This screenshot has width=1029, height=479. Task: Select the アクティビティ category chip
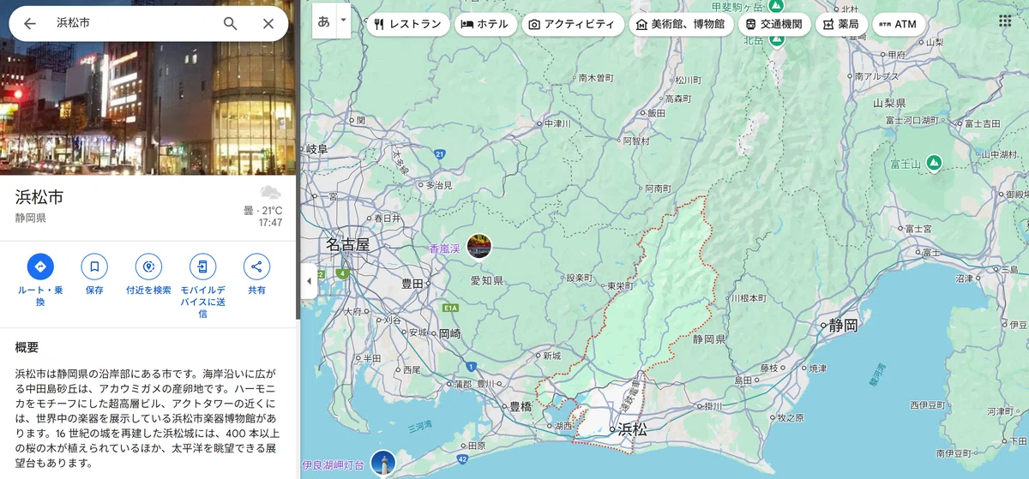click(x=573, y=24)
